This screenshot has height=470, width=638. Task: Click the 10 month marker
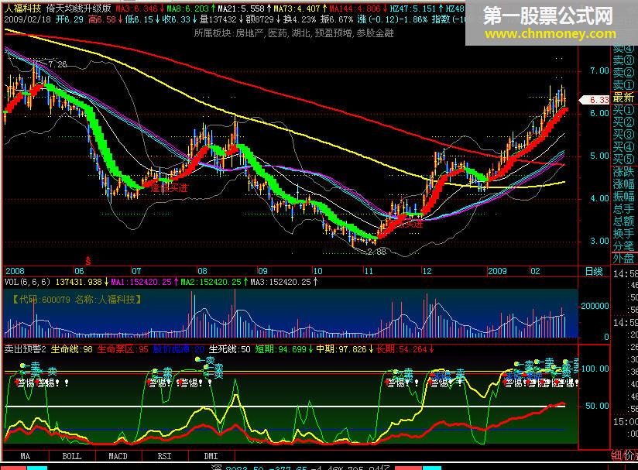coord(317,271)
